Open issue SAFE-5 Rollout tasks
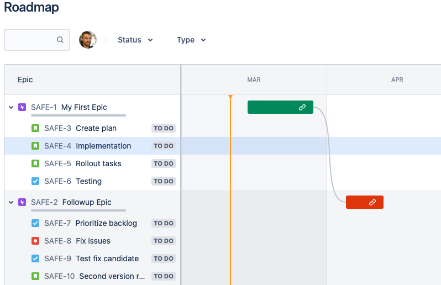 [83, 163]
